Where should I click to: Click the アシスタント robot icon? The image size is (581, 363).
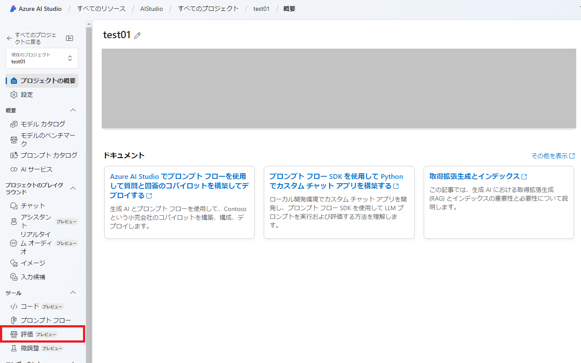tap(13, 221)
